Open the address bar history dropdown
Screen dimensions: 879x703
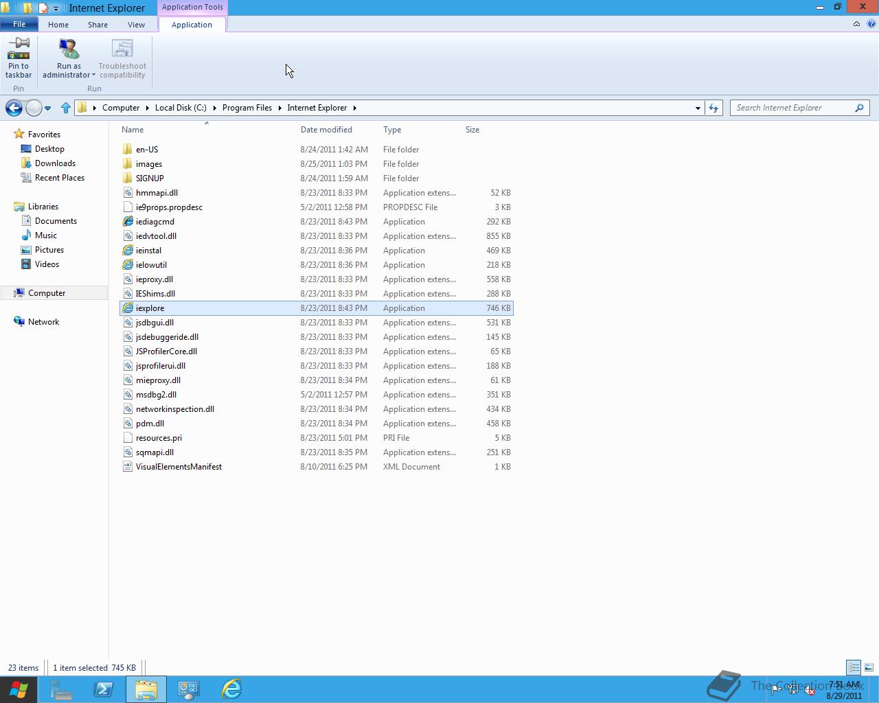(698, 108)
